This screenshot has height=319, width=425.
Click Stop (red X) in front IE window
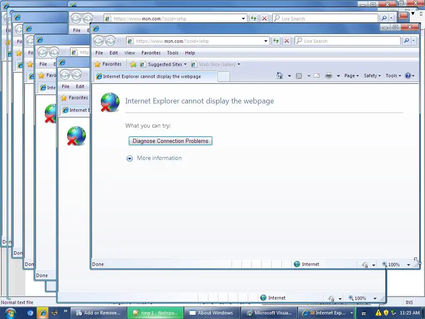pos(286,41)
